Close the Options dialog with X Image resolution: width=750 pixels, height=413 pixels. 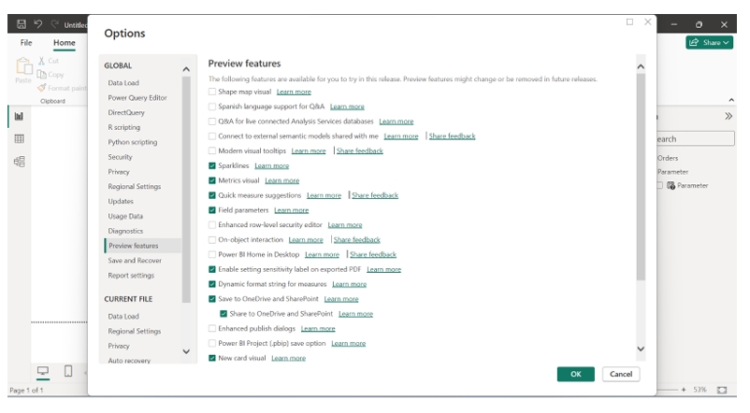pos(648,22)
